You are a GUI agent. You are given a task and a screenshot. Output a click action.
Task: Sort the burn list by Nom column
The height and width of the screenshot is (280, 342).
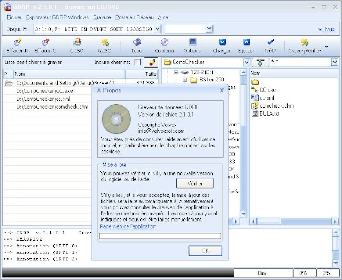pyautogui.click(x=69, y=74)
